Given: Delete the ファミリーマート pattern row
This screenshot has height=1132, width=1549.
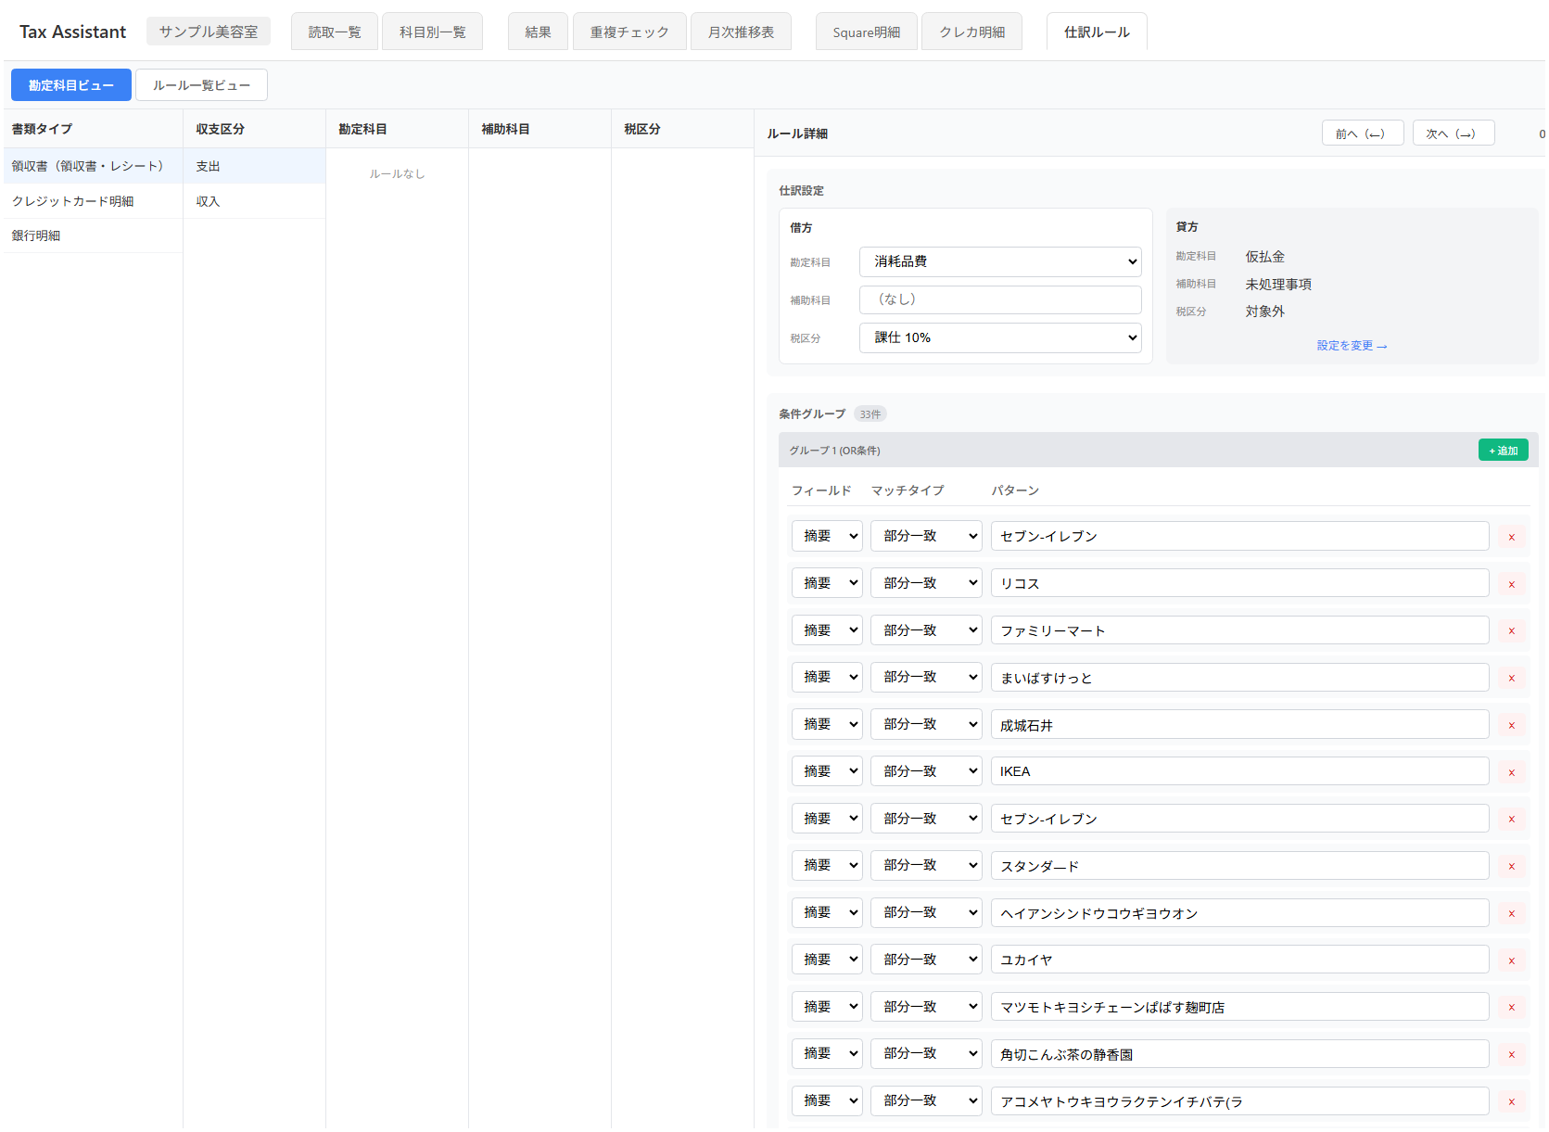Looking at the screenshot, I should [1511, 631].
